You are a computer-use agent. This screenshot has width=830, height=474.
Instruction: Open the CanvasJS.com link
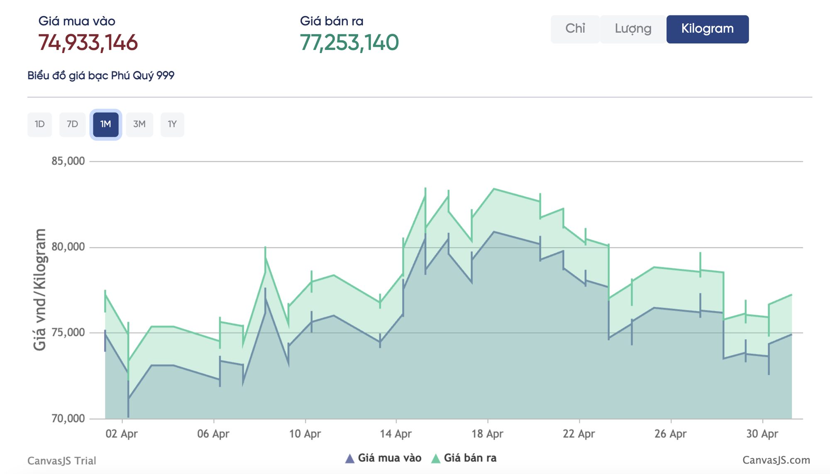point(776,460)
